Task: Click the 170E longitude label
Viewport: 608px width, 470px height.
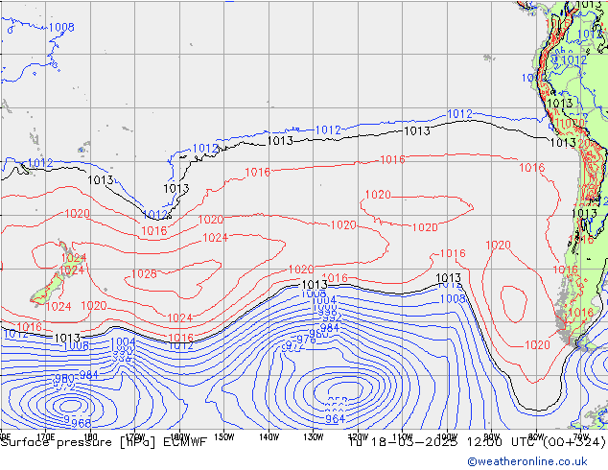Action: tap(45, 437)
